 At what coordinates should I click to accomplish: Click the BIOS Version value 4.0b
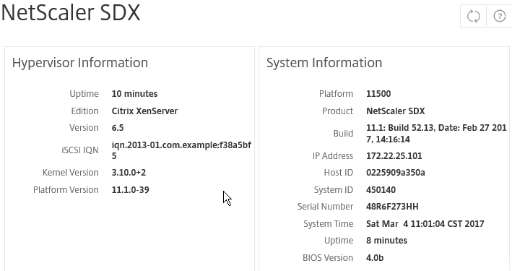point(375,258)
